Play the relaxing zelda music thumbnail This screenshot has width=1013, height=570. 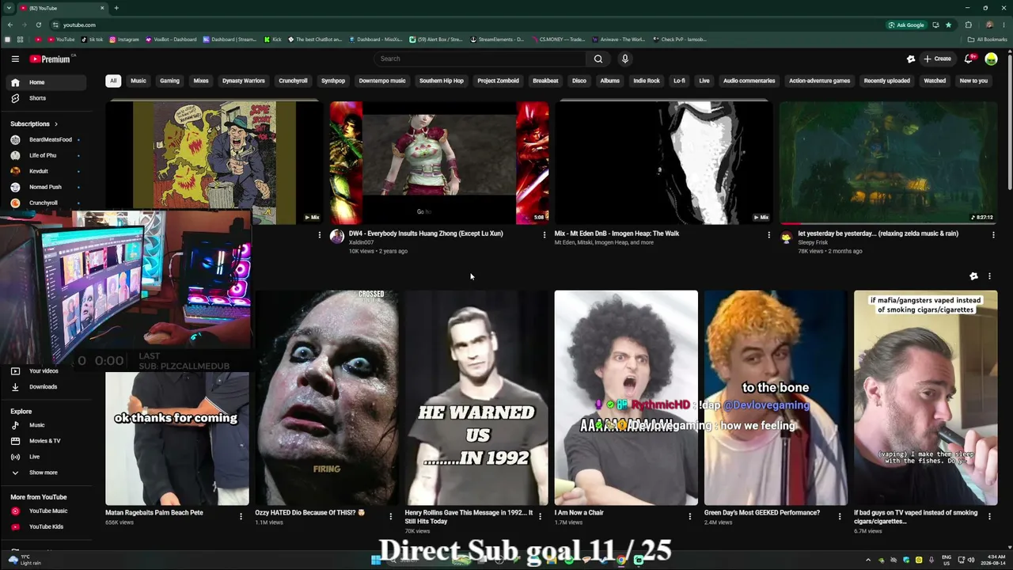(x=888, y=163)
